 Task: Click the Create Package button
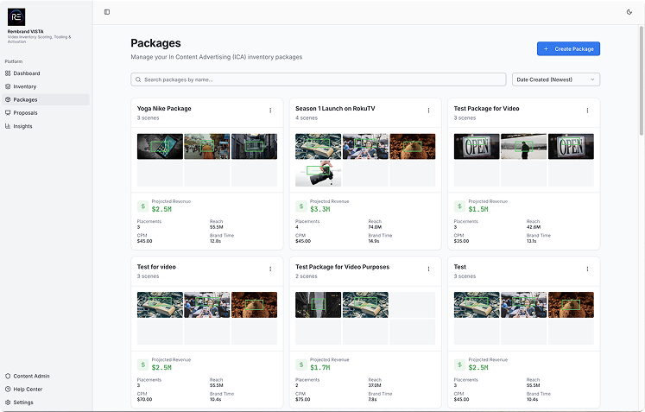(568, 48)
